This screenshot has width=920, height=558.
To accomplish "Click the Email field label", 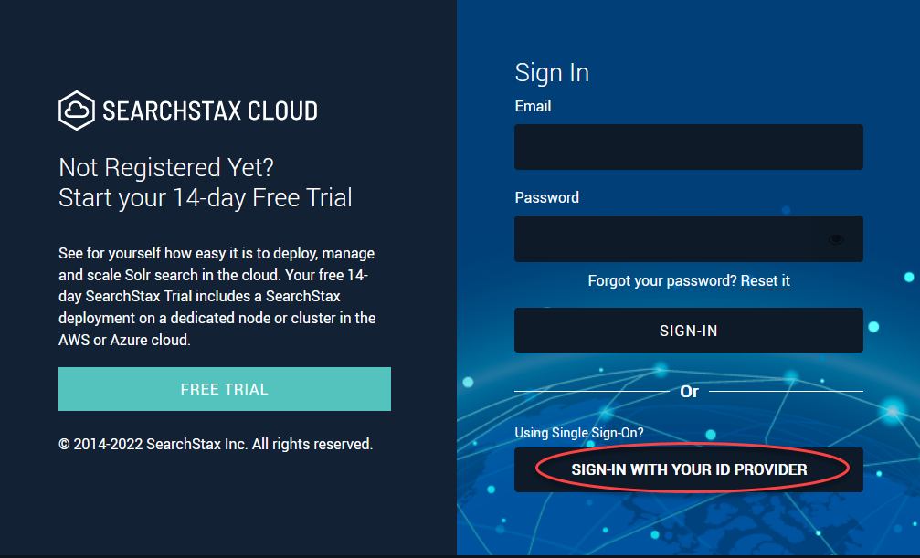I will (x=533, y=106).
